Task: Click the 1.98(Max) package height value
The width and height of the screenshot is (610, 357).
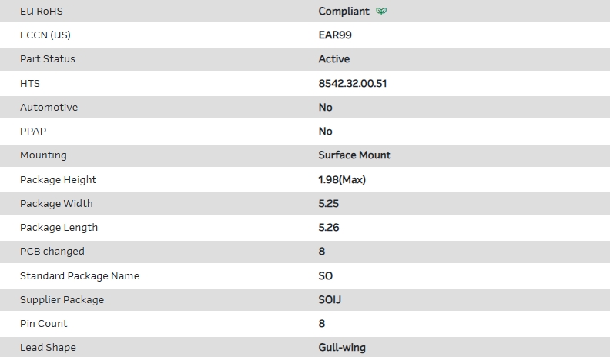Action: (342, 180)
